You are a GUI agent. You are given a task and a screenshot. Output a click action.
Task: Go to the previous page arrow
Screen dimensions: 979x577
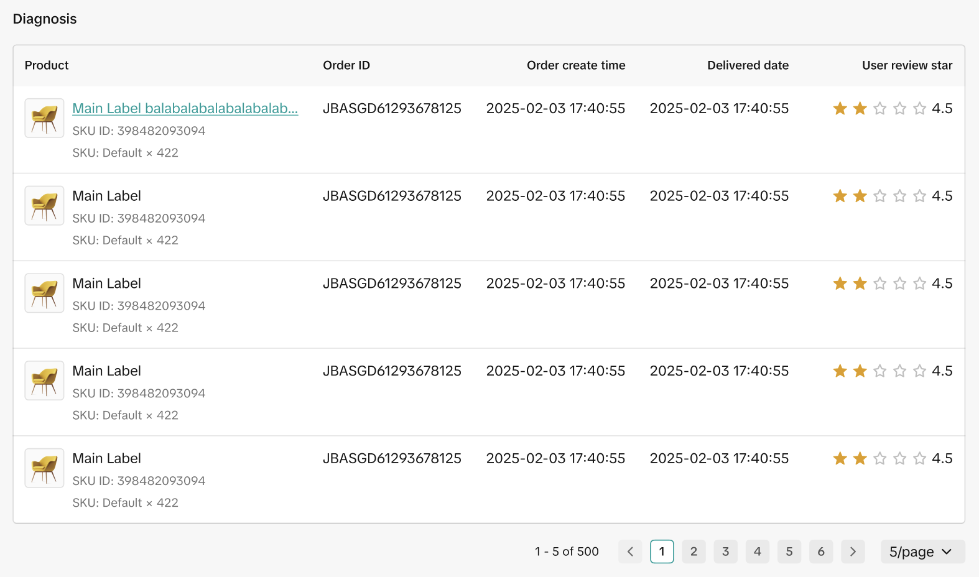pos(630,552)
